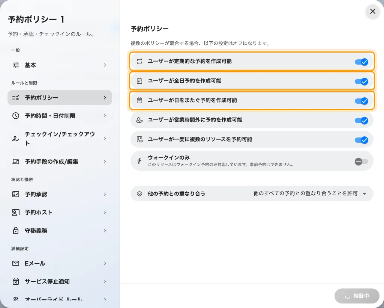Click the devices icon for 予約手段の作成/編集

(16, 162)
